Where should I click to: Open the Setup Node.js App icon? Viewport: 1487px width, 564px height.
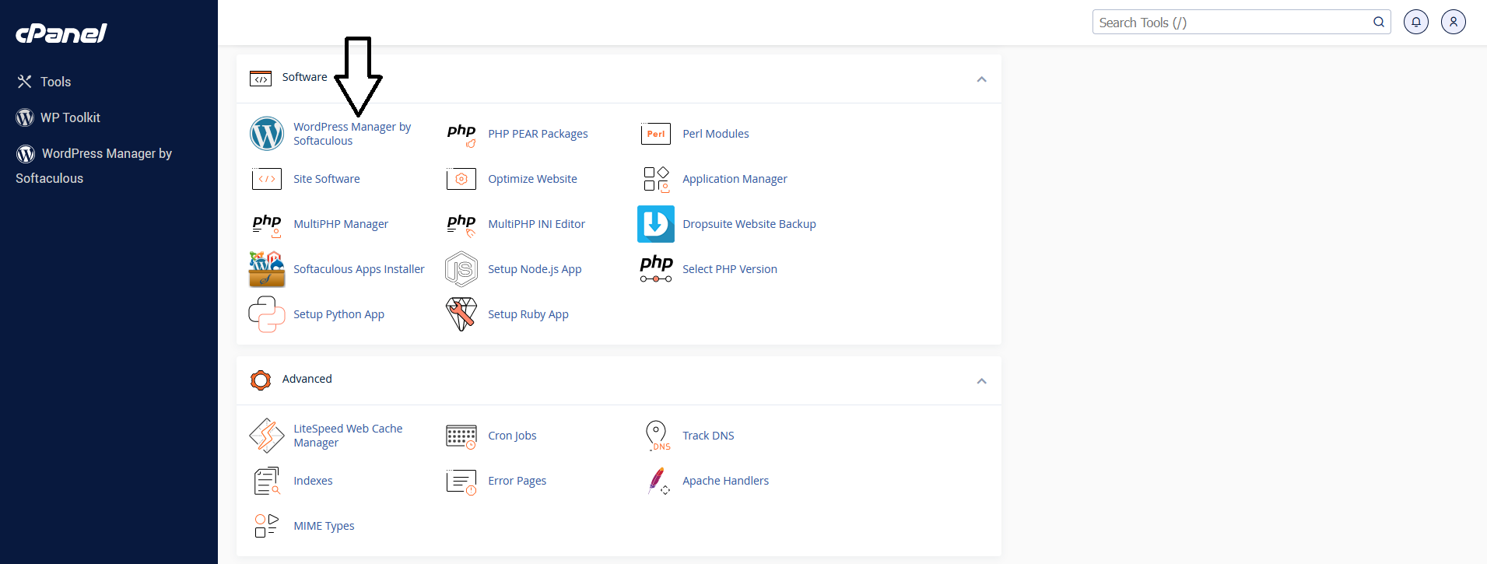(461, 269)
